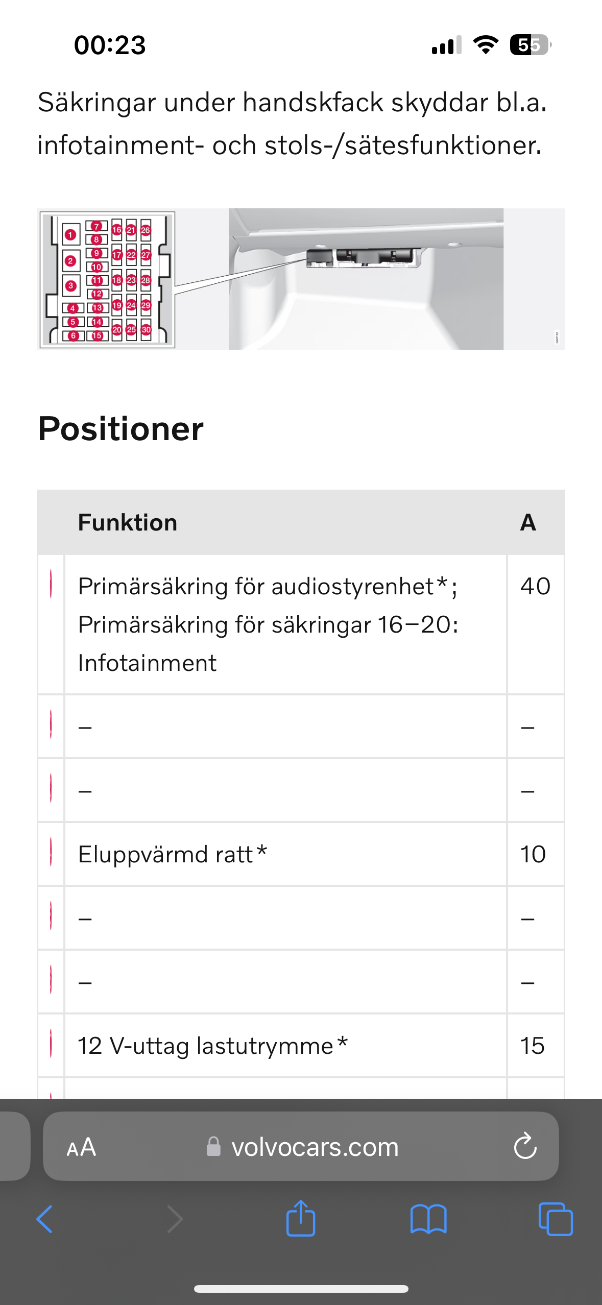602x1305 pixels.
Task: Select the A ampere column header
Action: pyautogui.click(x=528, y=522)
